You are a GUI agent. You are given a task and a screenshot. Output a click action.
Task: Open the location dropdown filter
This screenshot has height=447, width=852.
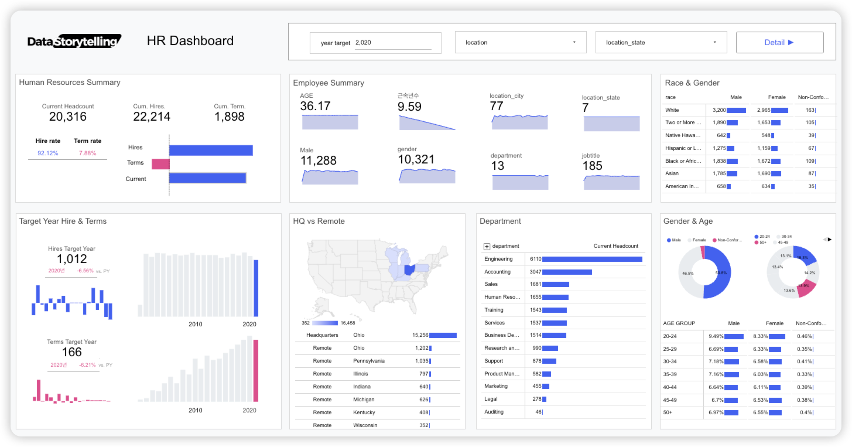point(521,42)
